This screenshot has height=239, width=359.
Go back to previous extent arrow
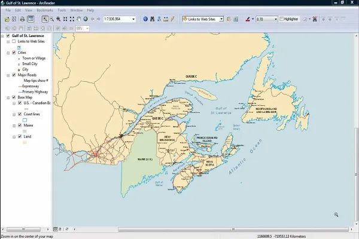point(93,19)
